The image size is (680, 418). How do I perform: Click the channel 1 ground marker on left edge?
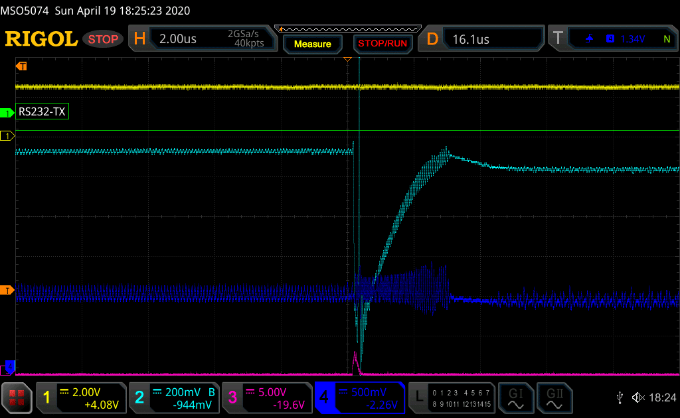8,136
